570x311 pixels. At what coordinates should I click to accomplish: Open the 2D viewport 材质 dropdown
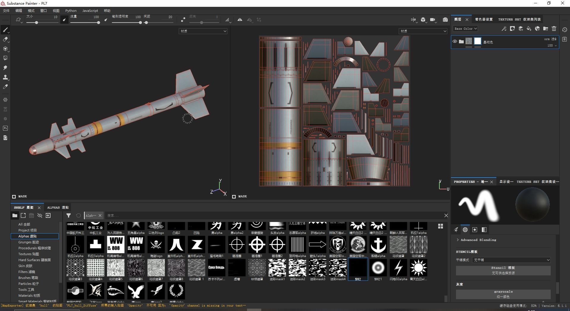point(423,31)
